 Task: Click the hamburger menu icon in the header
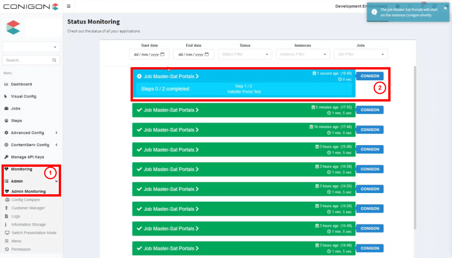pyautogui.click(x=68, y=6)
